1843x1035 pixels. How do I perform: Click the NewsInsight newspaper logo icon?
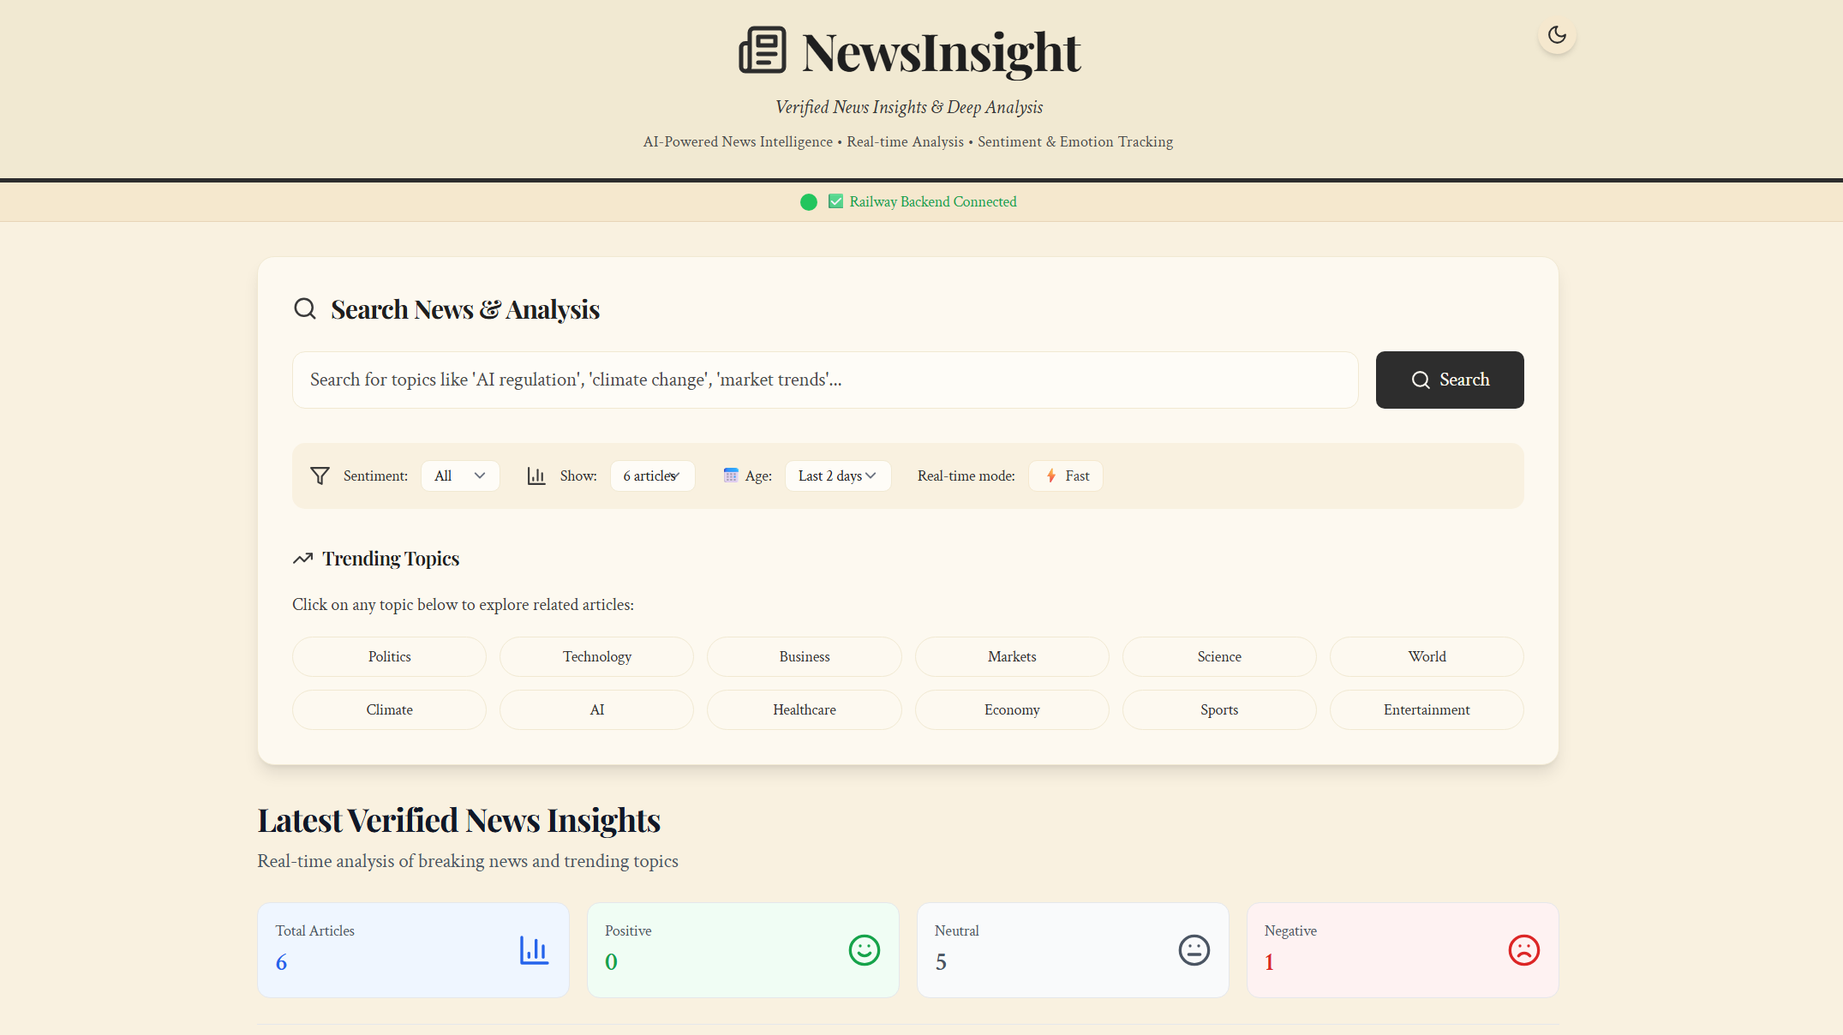point(763,51)
